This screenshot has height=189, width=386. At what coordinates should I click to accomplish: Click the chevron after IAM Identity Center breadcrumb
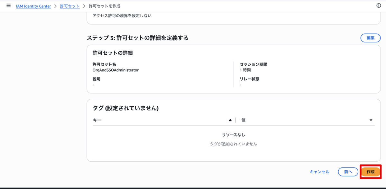55,6
